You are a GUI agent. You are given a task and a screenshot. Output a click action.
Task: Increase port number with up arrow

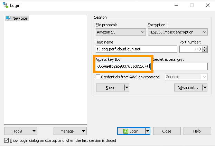pyautogui.click(x=205, y=48)
